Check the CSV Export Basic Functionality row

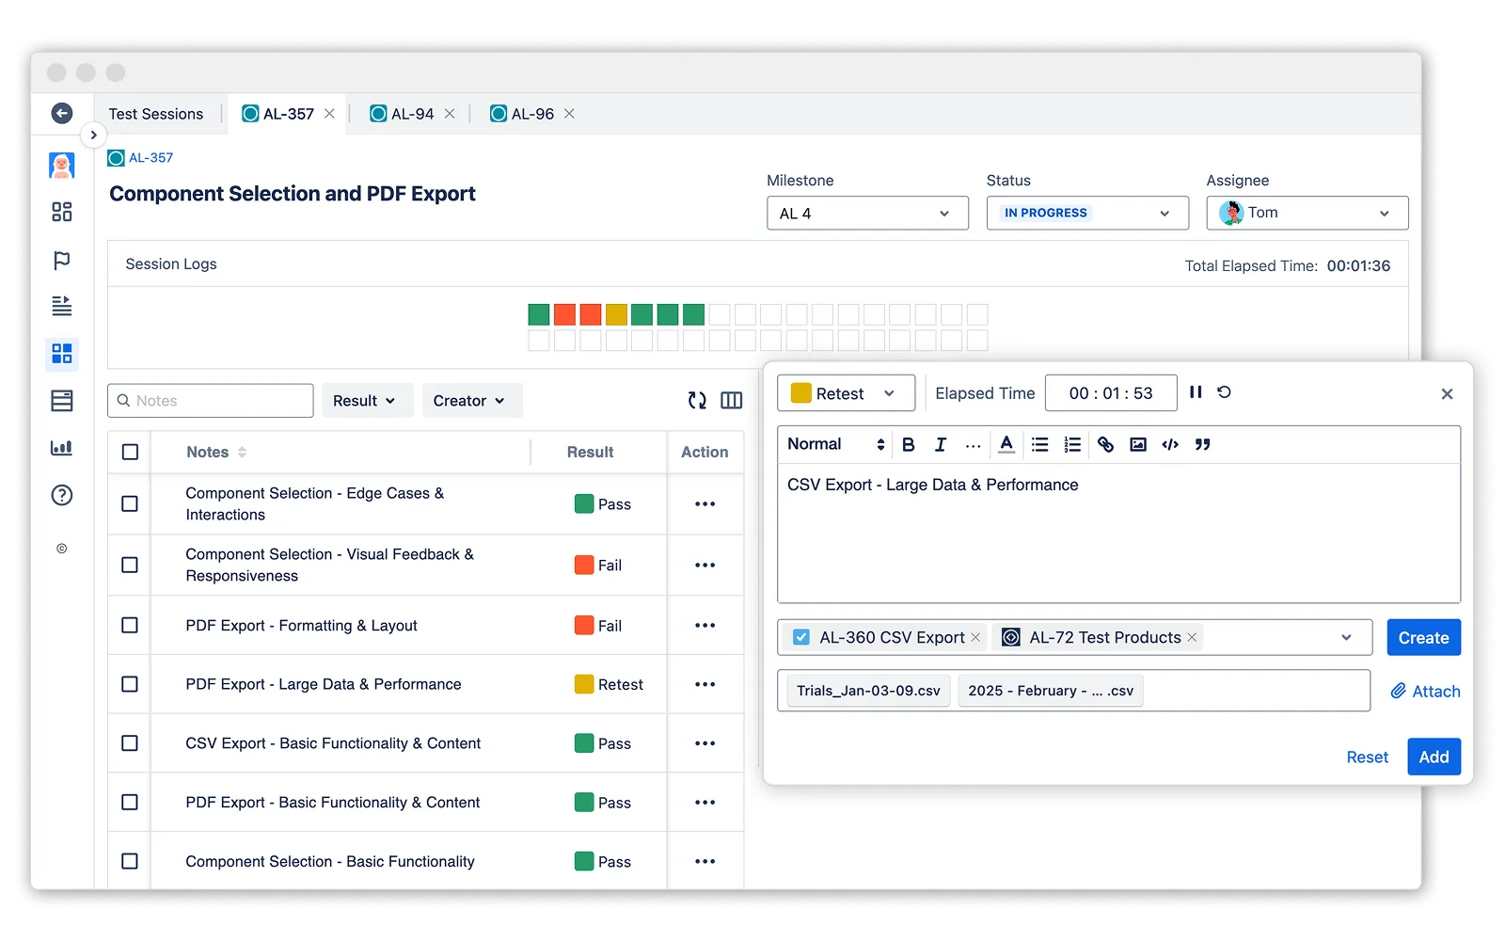[130, 742]
